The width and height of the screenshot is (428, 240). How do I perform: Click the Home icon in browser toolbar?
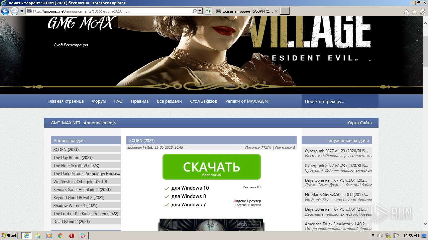click(406, 12)
